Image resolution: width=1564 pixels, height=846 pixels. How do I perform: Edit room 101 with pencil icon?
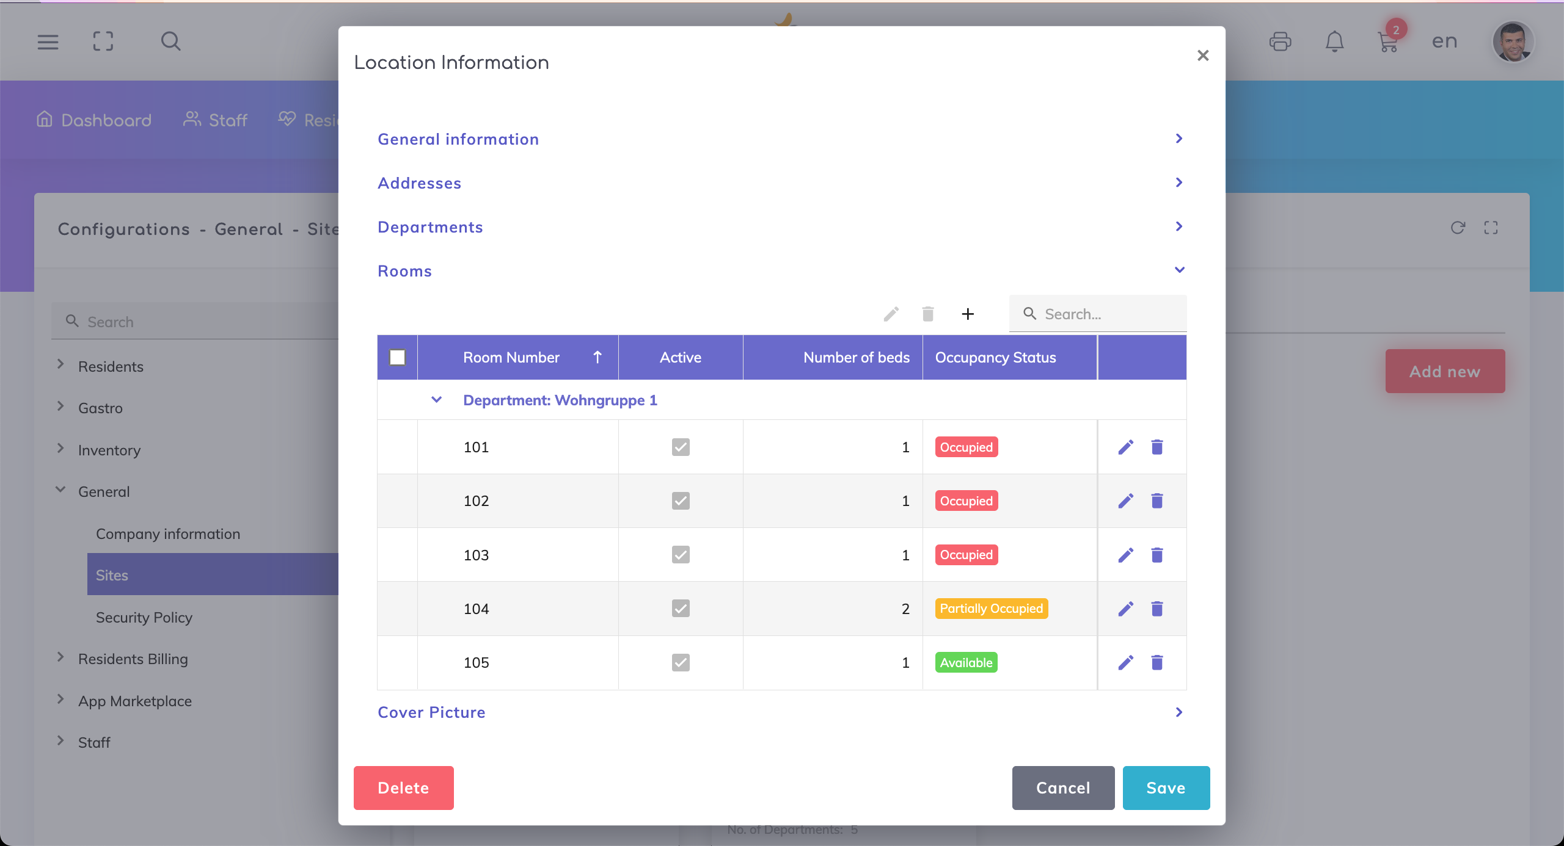1125,447
